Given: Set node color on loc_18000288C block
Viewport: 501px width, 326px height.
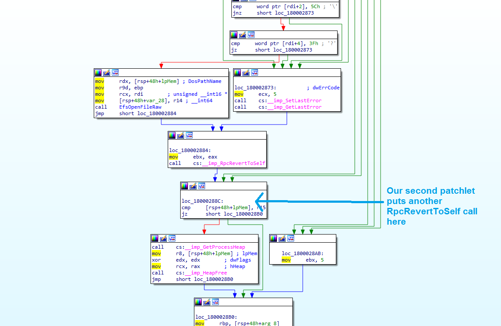Looking at the screenshot, I should [x=184, y=186].
